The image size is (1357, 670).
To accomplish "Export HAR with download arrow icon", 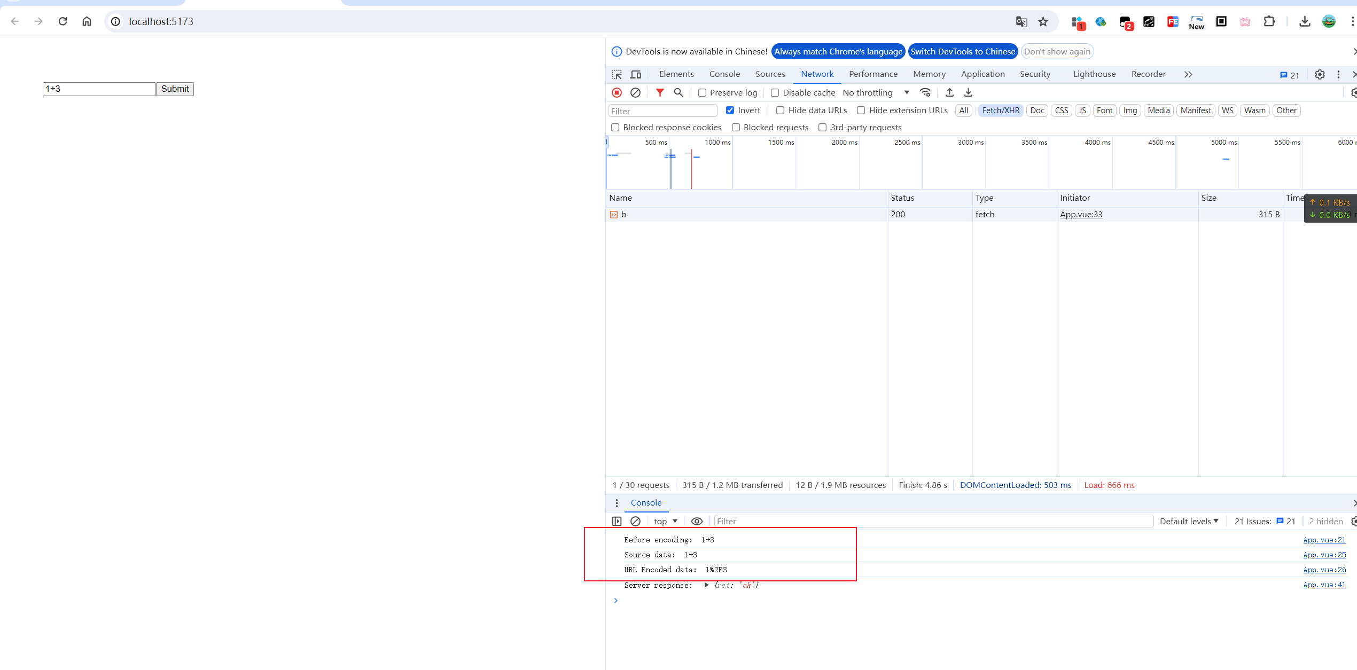I will (x=968, y=92).
